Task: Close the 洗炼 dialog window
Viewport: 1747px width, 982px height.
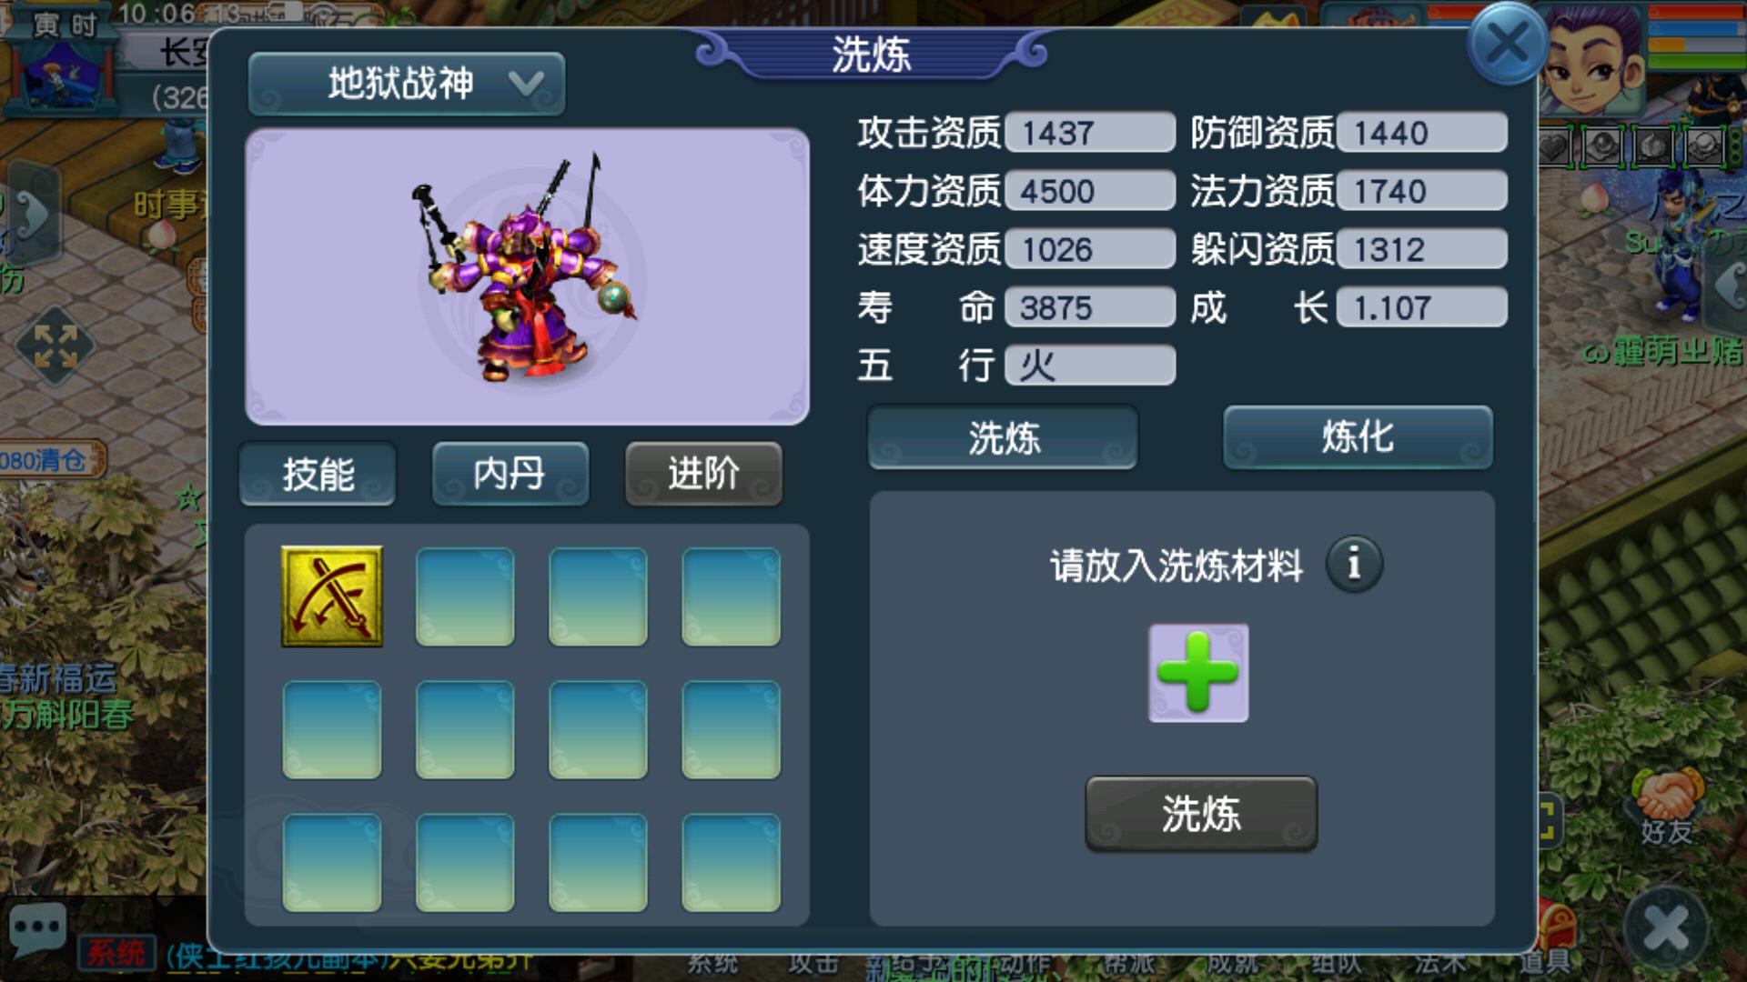Action: (x=1508, y=43)
